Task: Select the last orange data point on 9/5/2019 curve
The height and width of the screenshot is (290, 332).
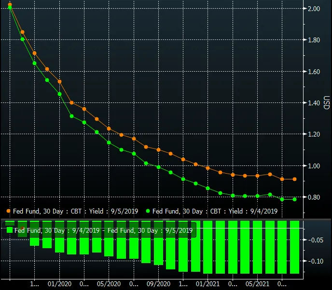Action: (x=294, y=179)
